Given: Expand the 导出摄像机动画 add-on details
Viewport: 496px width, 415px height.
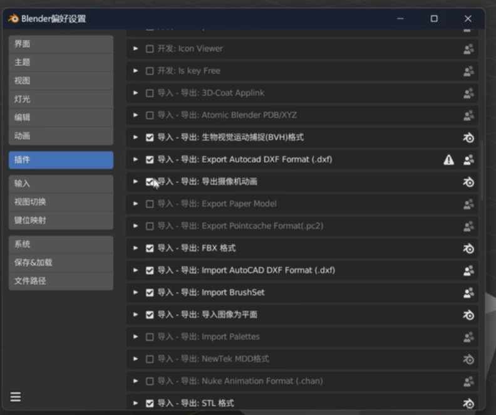Looking at the screenshot, I should [135, 181].
